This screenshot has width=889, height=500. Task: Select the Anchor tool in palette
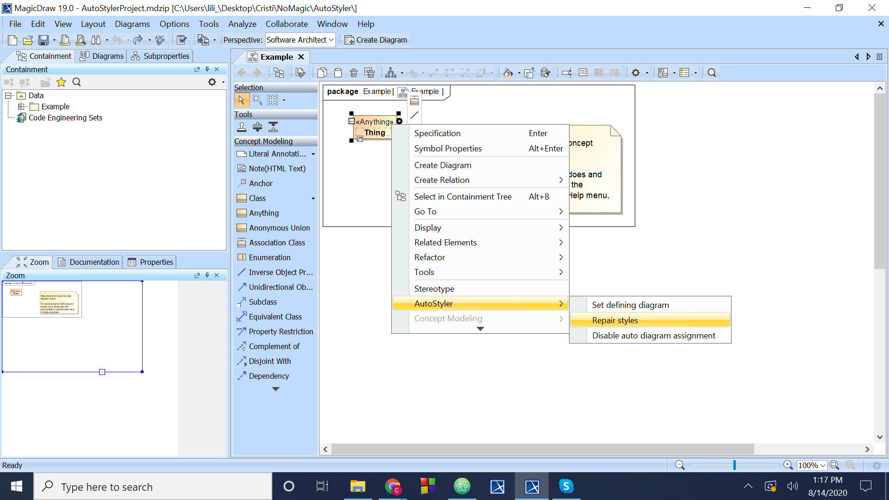[x=260, y=183]
